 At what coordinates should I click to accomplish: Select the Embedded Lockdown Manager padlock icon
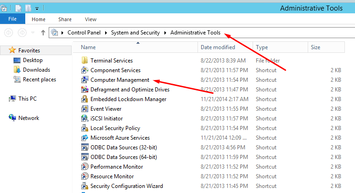pos(85,99)
